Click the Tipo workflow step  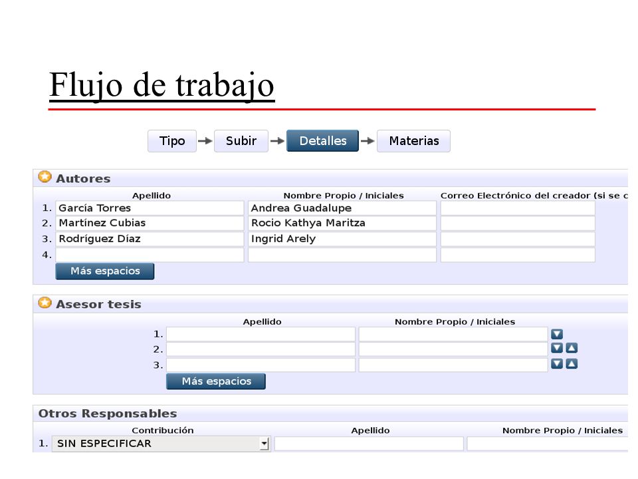172,141
